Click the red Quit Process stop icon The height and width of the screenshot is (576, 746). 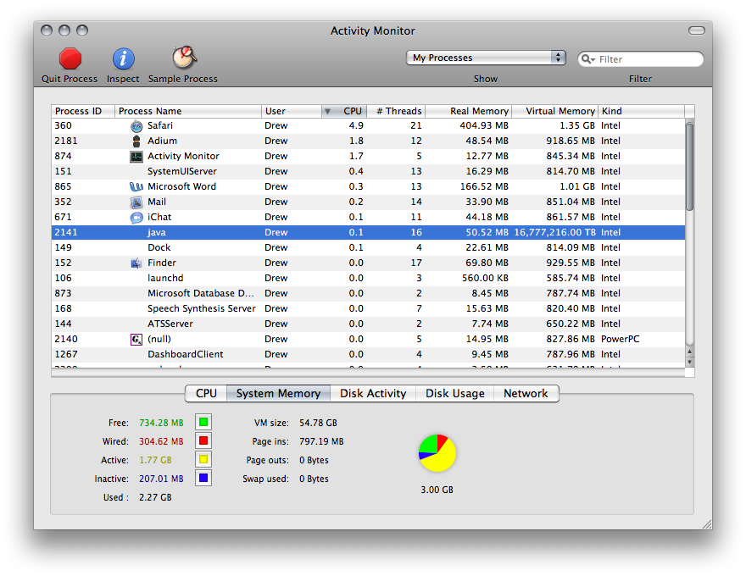pyautogui.click(x=70, y=59)
